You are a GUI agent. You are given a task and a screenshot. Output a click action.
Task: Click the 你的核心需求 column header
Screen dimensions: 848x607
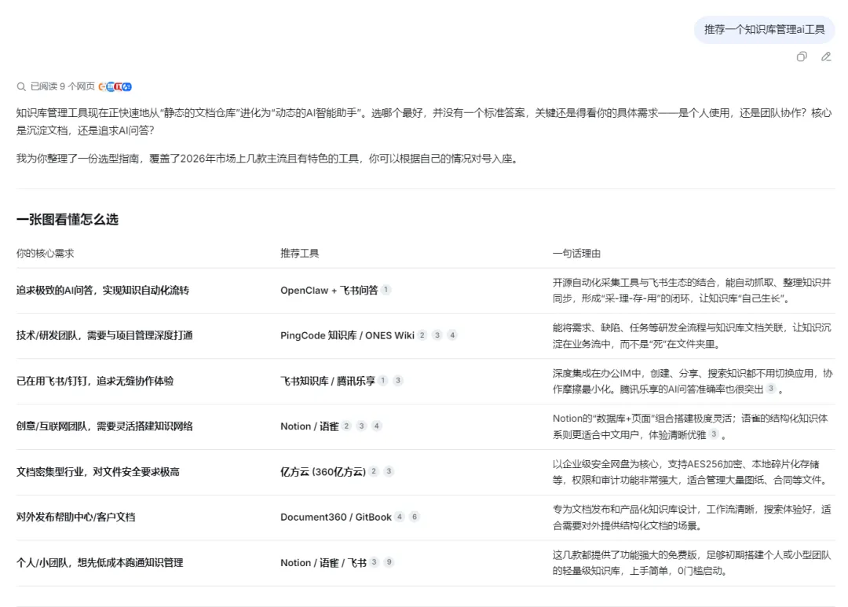coord(46,253)
